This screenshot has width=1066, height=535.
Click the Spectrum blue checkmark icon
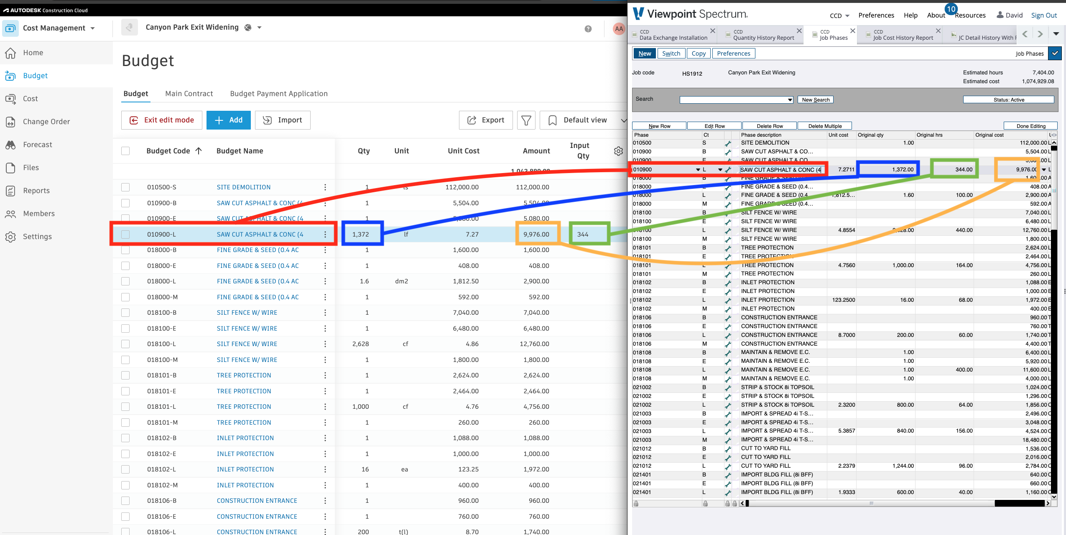click(x=1055, y=53)
